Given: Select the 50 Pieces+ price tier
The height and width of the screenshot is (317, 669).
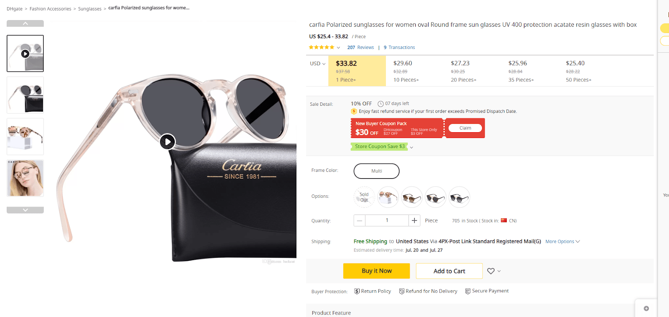Looking at the screenshot, I should [x=579, y=71].
